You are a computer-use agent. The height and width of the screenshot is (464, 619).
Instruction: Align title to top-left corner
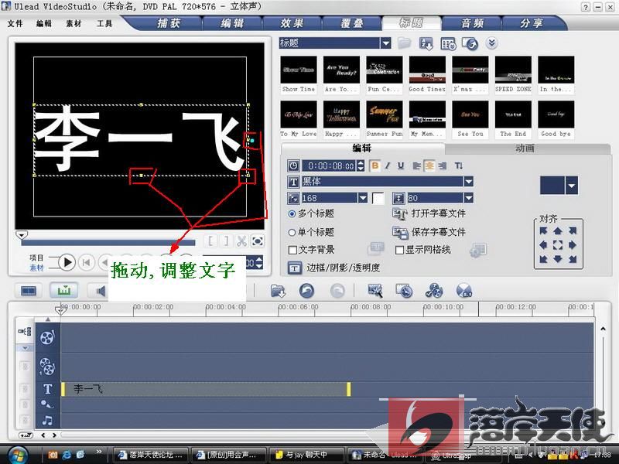click(543, 230)
